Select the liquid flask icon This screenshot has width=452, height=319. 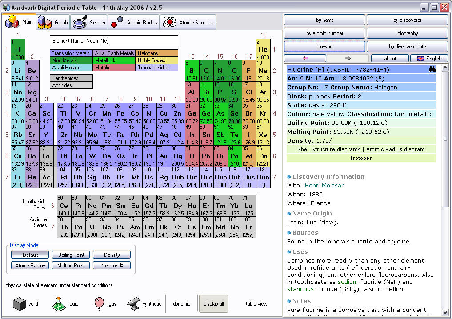point(59,304)
